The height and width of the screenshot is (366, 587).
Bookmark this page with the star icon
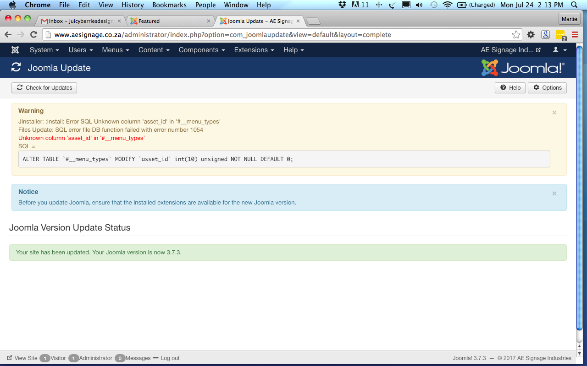pos(516,35)
